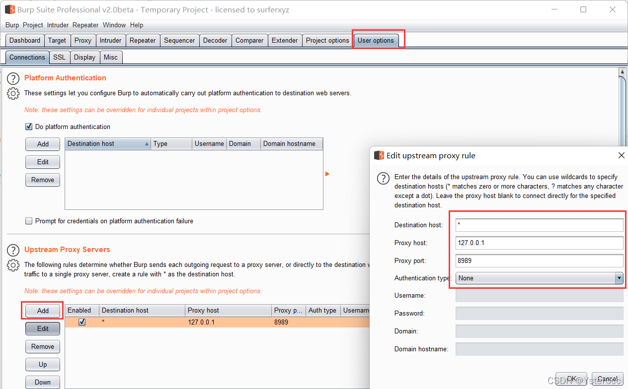Open the Project menu

(x=33, y=25)
